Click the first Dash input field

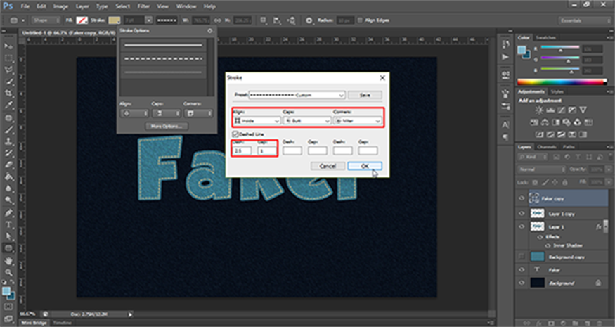(x=242, y=150)
